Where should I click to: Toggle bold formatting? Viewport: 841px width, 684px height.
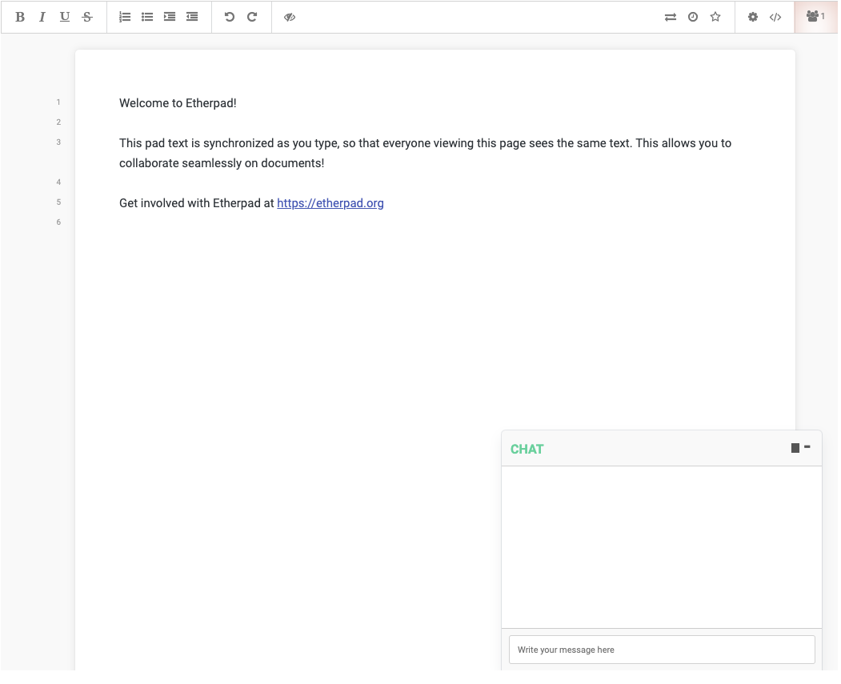(20, 17)
